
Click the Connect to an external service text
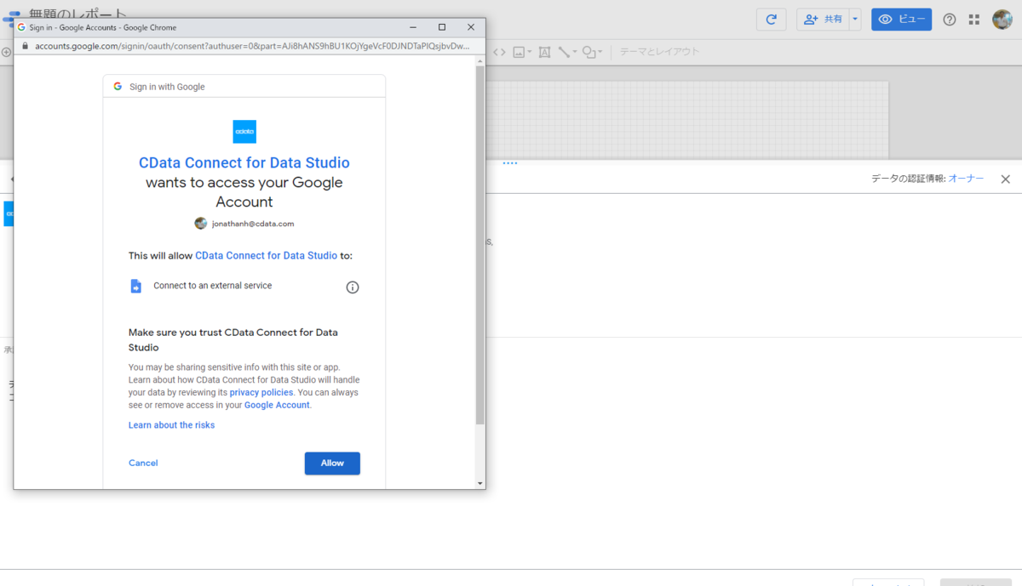point(213,286)
